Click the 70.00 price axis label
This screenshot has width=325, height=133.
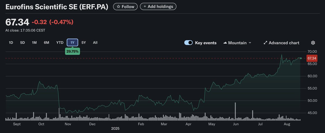click(312, 52)
